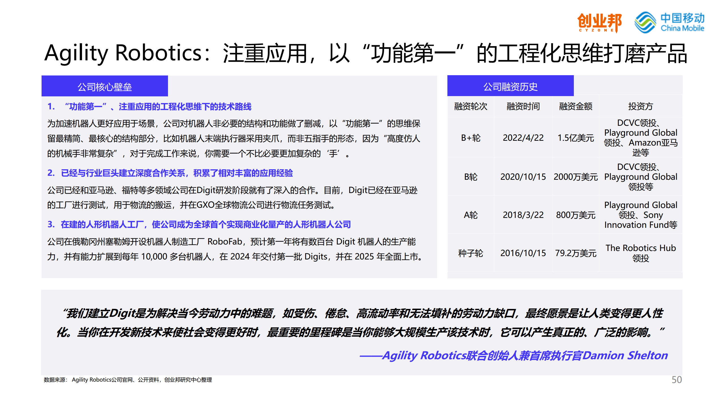Screen dimensions: 724x407
Task: Click the page number 50
Action: 677,380
